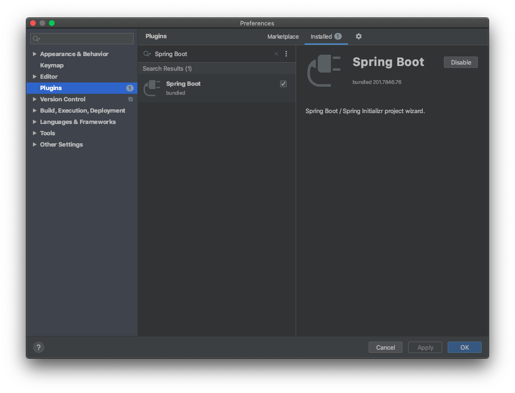Expand the Version Control section

click(x=34, y=99)
